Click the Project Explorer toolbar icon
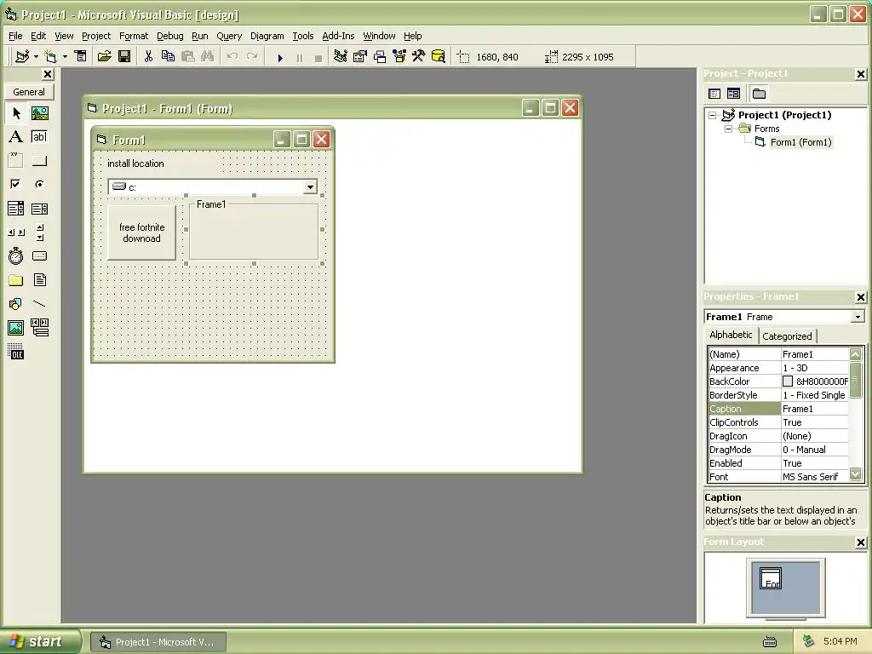 (x=341, y=57)
